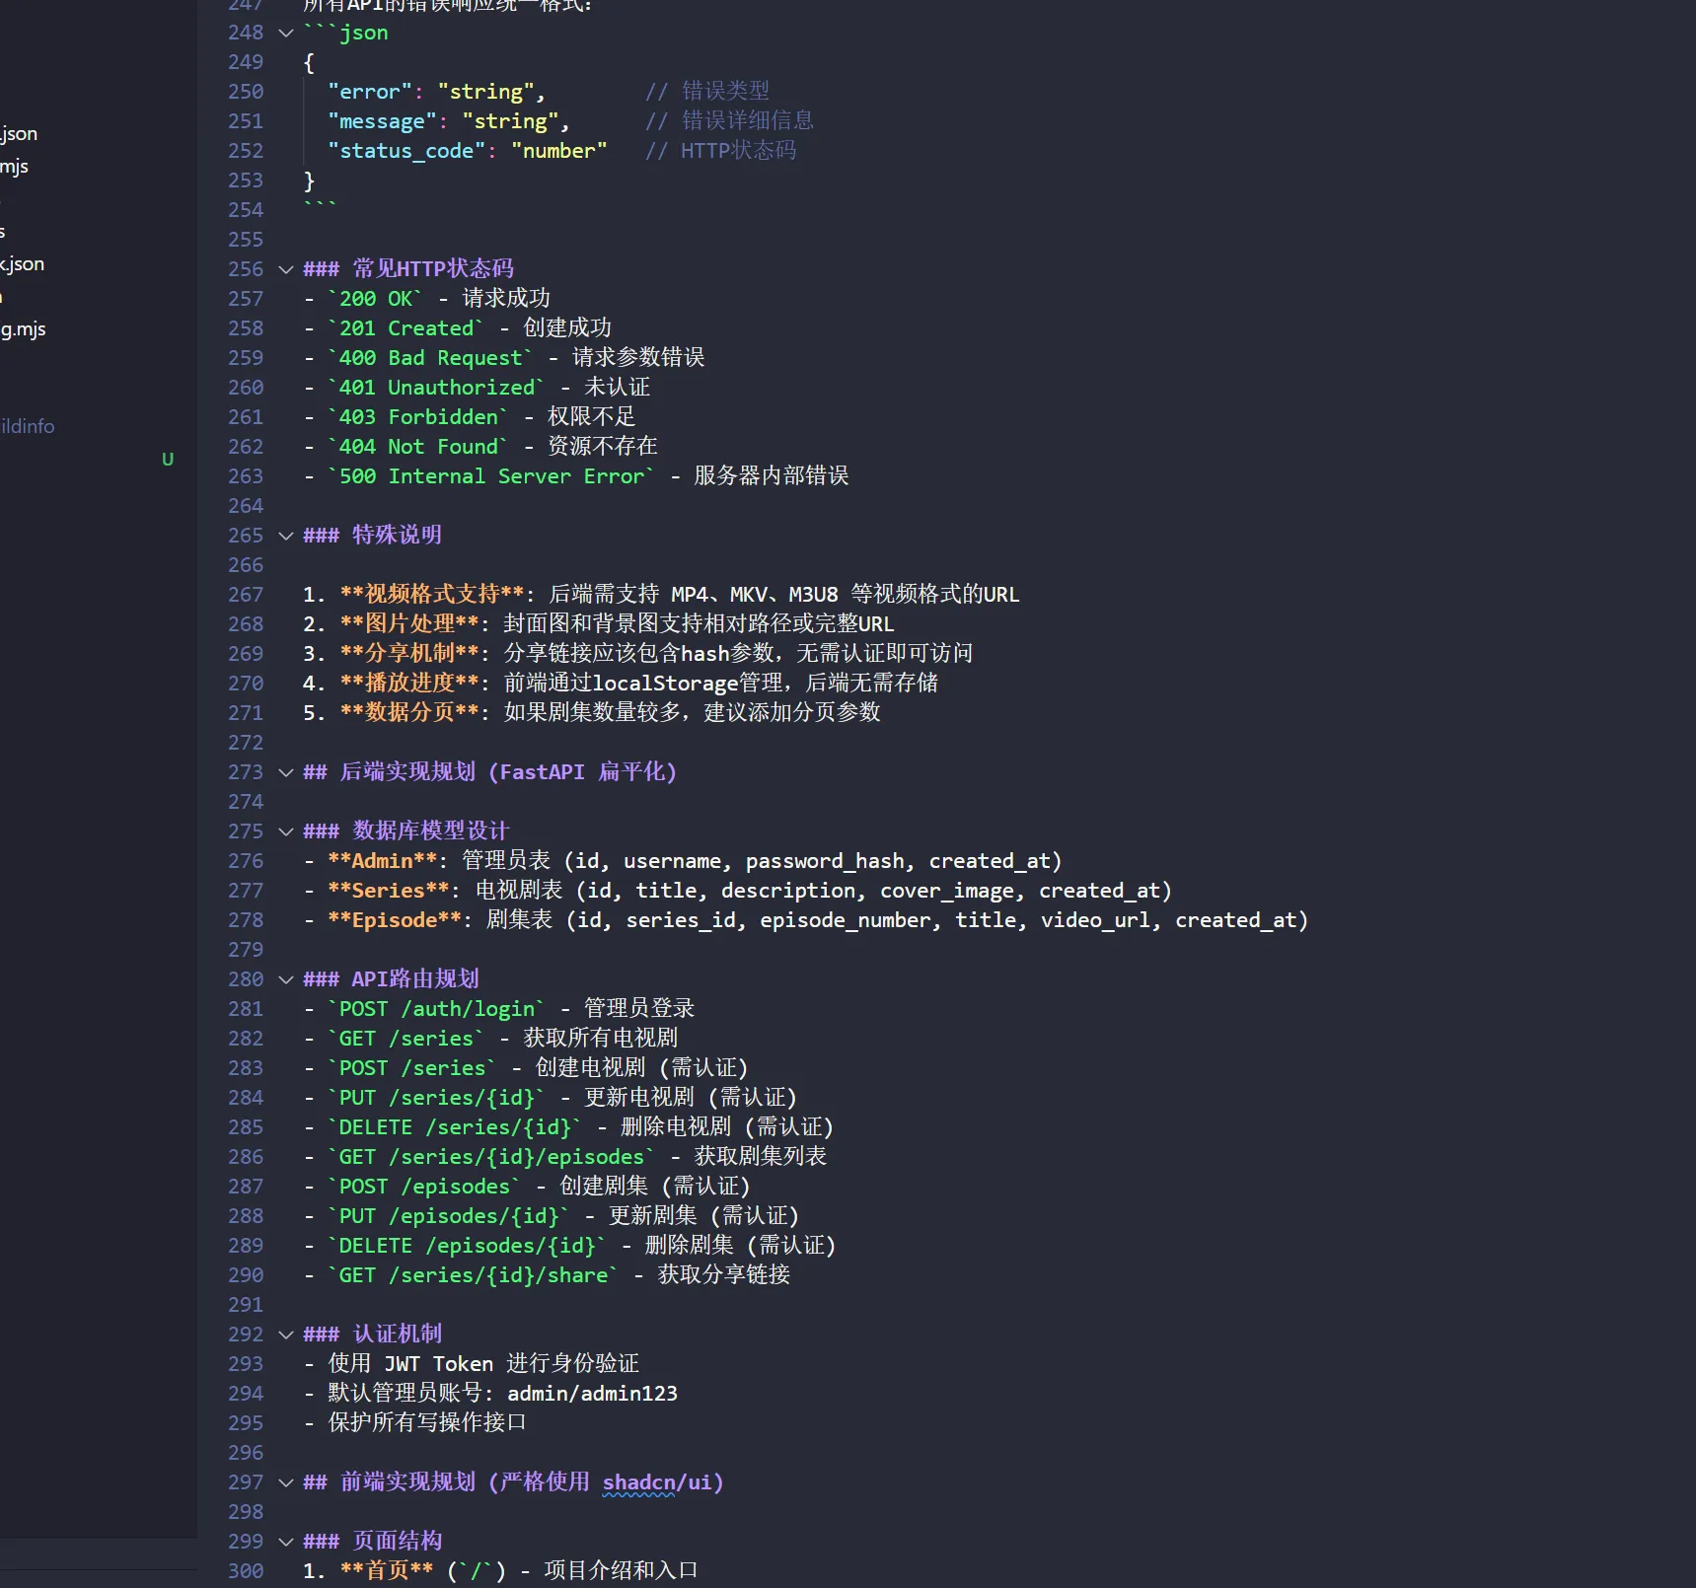The width and height of the screenshot is (1696, 1588).
Task: Click the `PUT /episodes/{id}` route text
Action: [449, 1216]
